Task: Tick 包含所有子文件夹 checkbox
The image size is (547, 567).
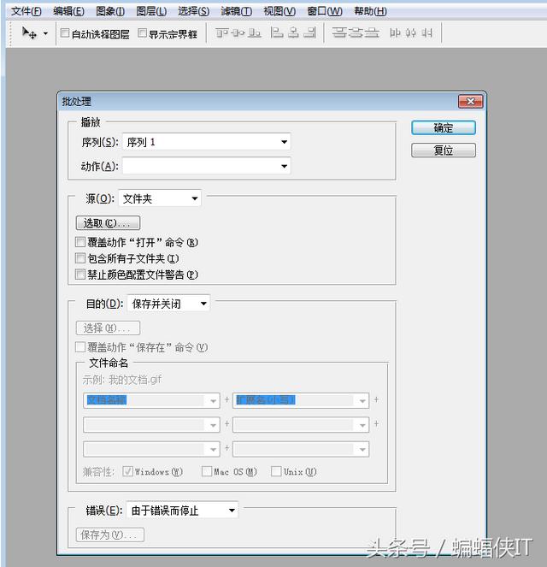Action: (x=80, y=257)
